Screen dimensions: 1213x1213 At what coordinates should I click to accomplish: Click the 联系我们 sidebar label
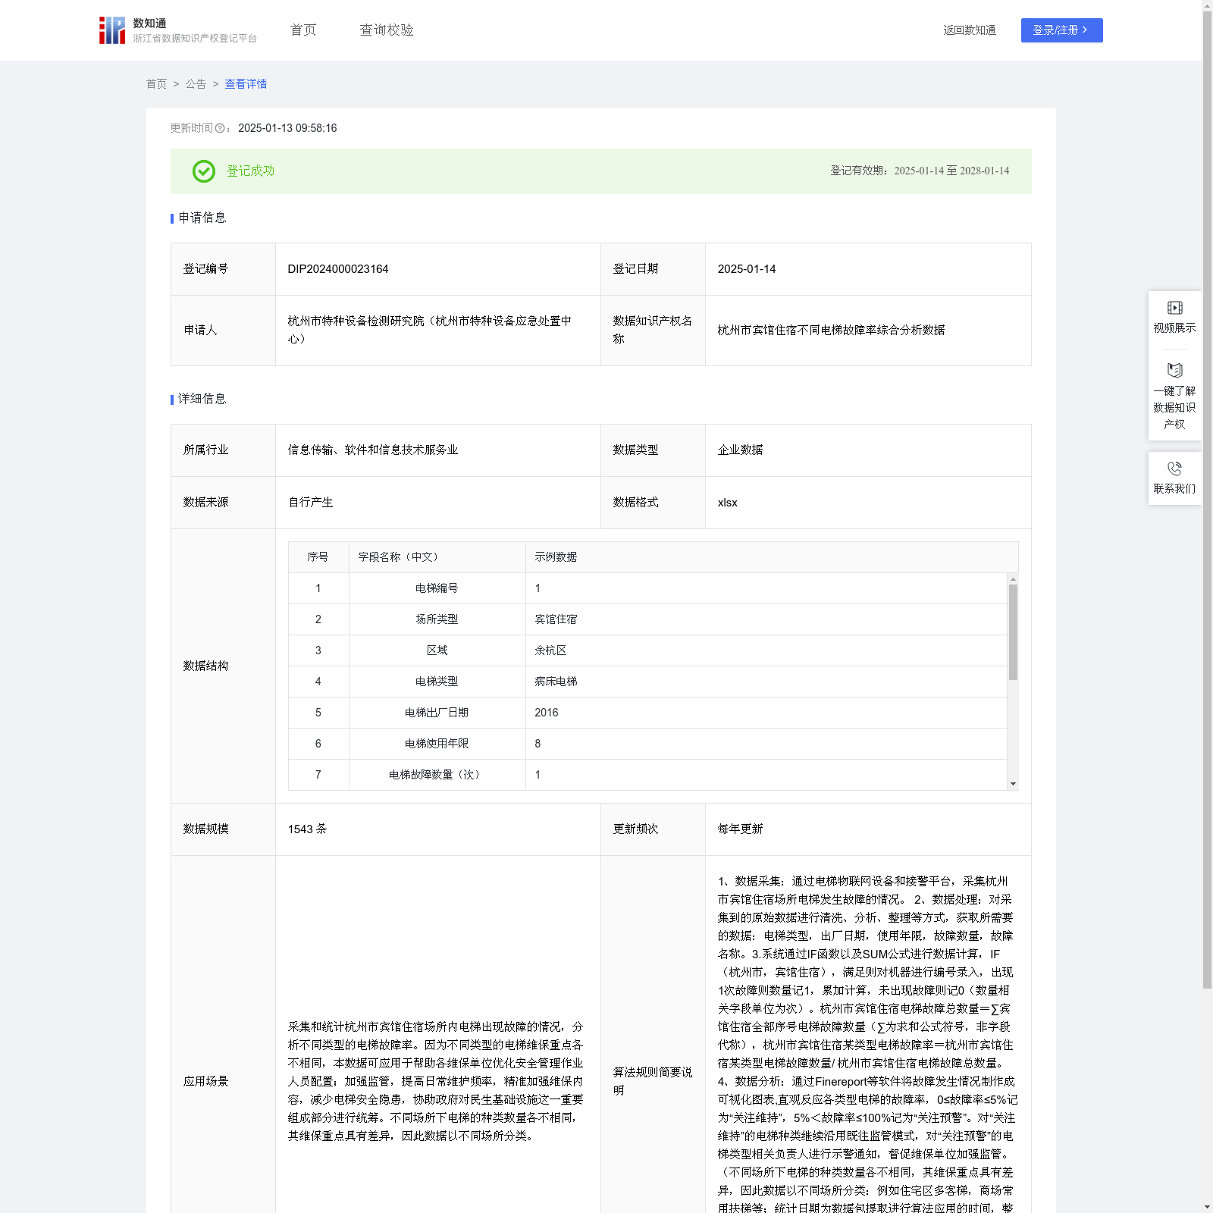pos(1175,489)
